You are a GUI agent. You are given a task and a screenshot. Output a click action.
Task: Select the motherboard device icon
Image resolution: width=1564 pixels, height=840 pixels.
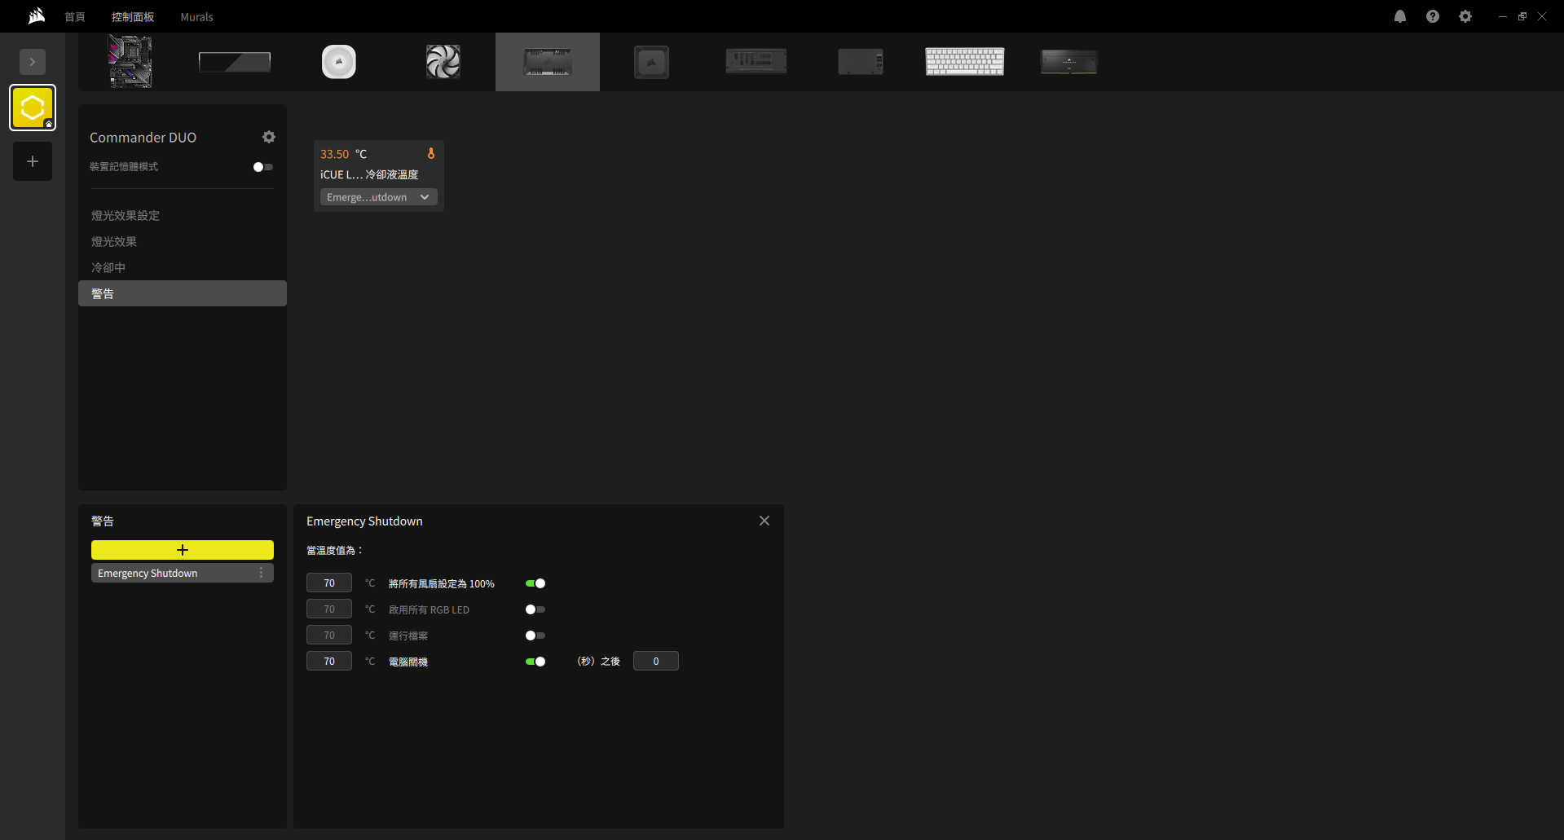(130, 62)
